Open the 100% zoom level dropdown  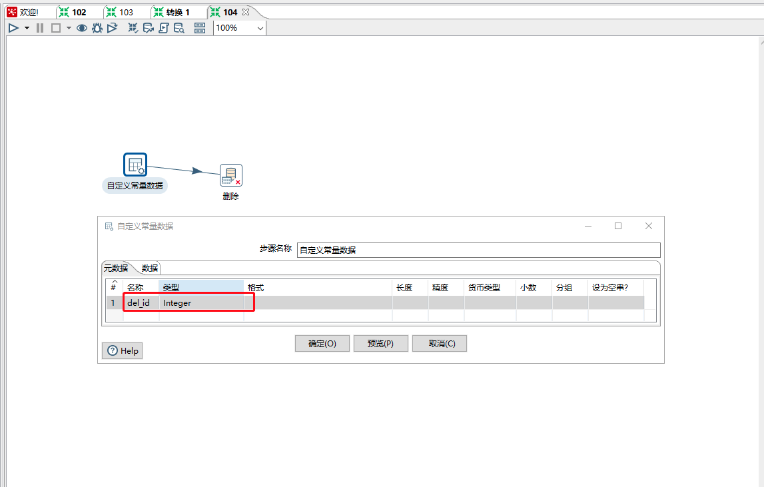tap(260, 28)
